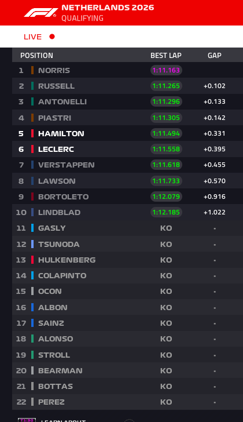The image size is (243, 422).
Task: Click Hamilton's red team color bar
Action: coord(32,133)
